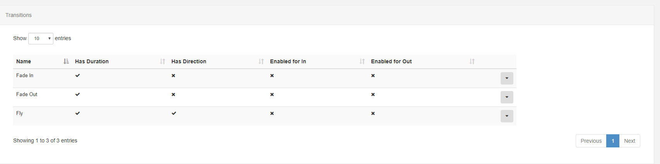
Task: Click Fade In Enabled for In cross
Action: [272, 76]
